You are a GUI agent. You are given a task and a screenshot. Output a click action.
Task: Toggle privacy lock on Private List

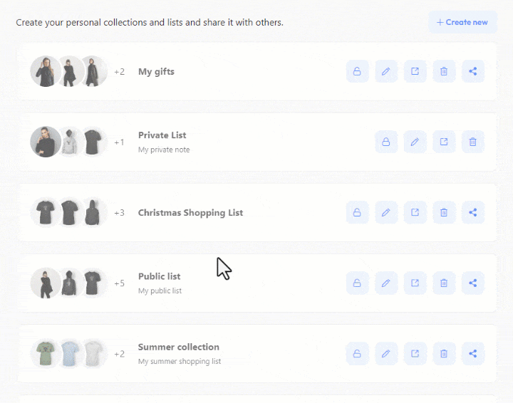(386, 142)
